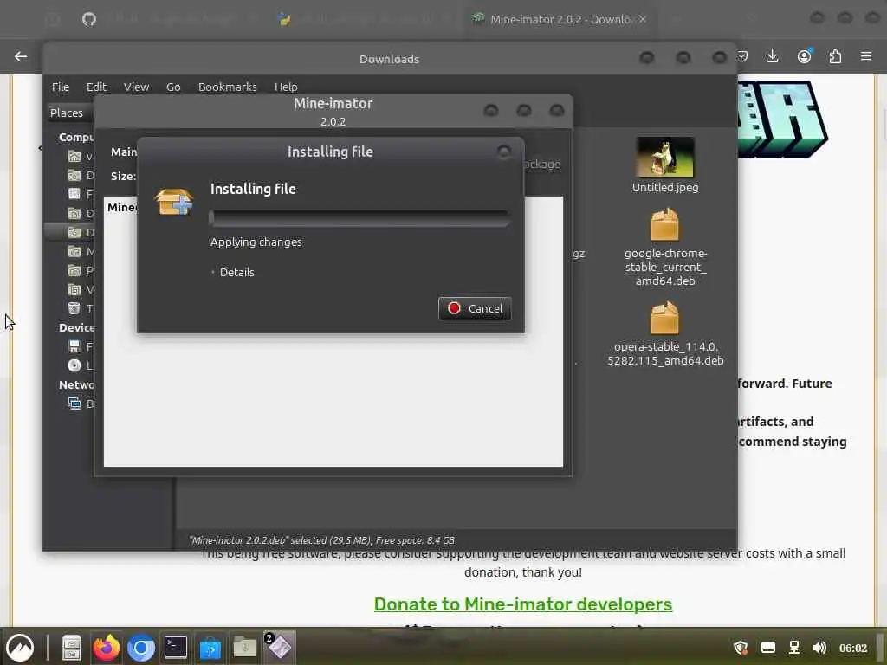This screenshot has height=665, width=887.
Task: Open the Firefox extensions puzzle icon
Action: pos(835,56)
